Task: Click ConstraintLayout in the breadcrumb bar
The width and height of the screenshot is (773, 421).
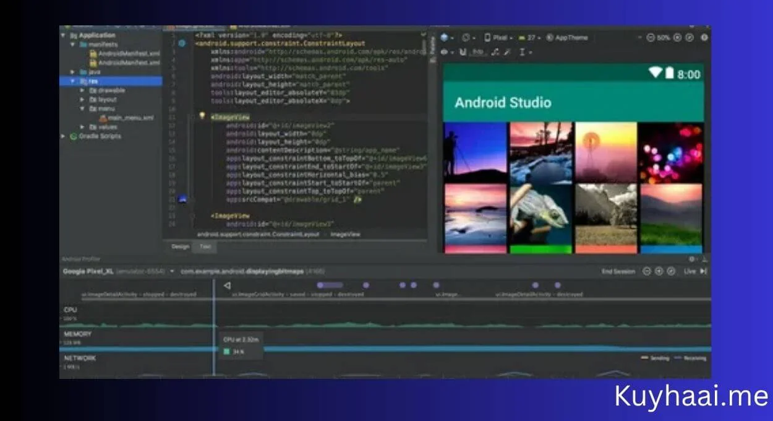Action: tap(258, 235)
